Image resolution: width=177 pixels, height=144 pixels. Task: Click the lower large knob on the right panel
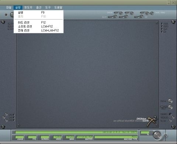[x=170, y=107]
